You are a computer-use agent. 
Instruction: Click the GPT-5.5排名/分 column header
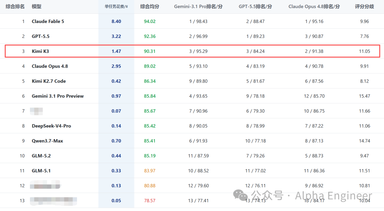coord(255,7)
